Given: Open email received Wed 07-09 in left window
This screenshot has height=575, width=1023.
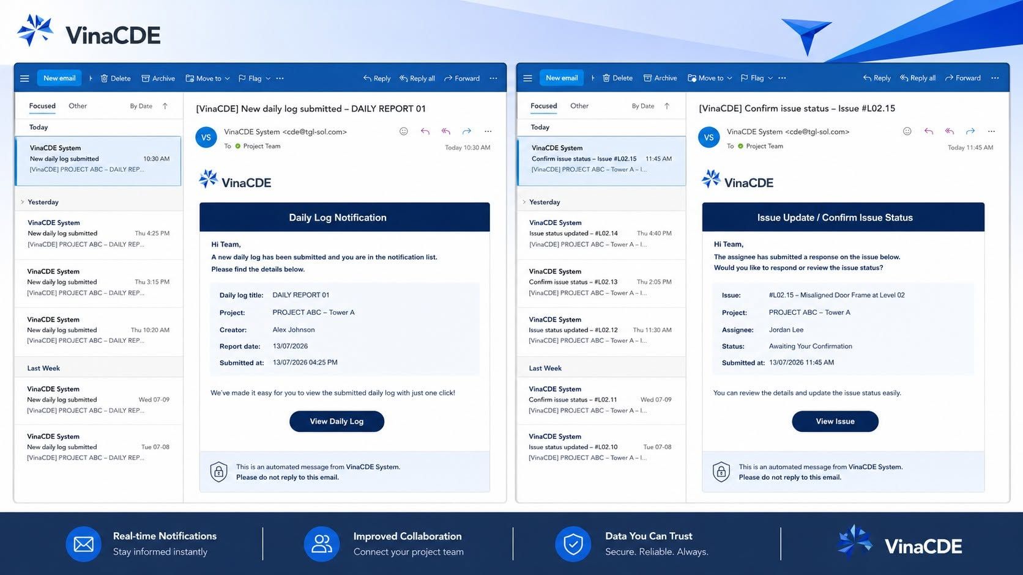Looking at the screenshot, I should coord(99,400).
